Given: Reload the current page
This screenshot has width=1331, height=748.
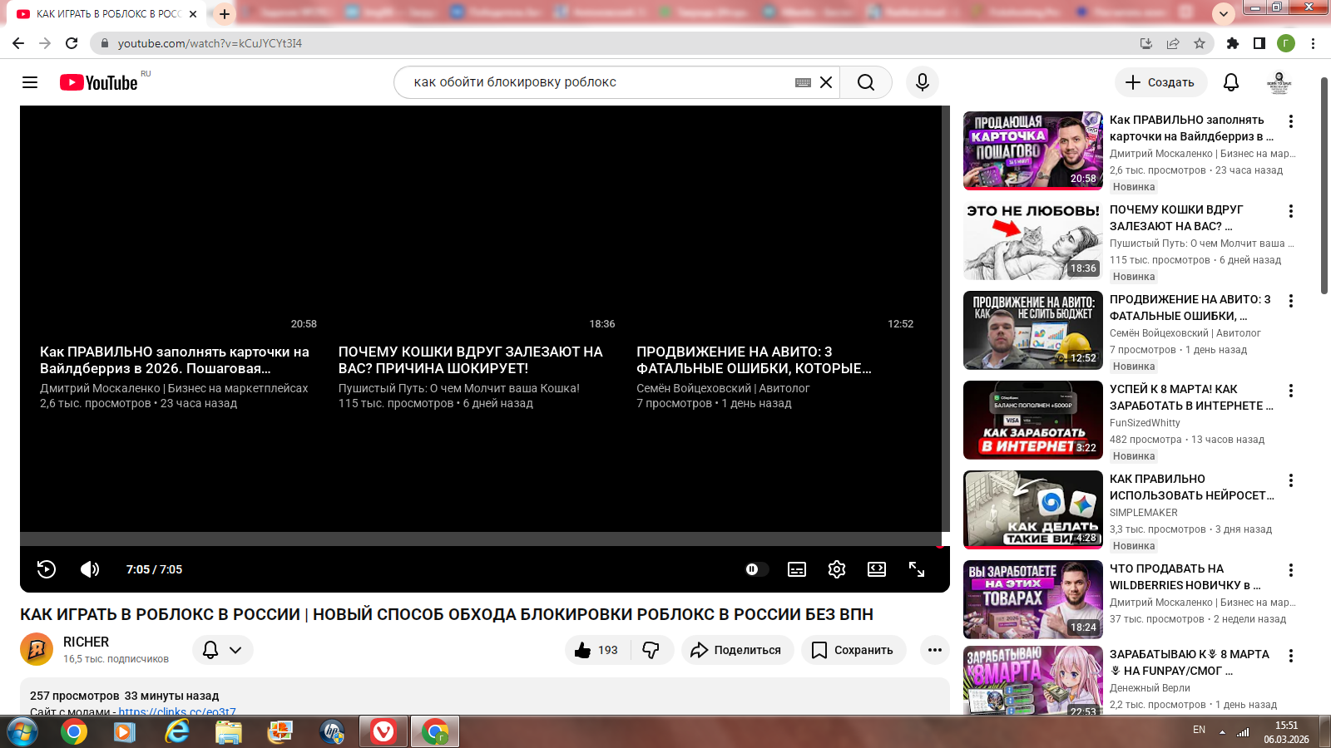Looking at the screenshot, I should point(72,43).
